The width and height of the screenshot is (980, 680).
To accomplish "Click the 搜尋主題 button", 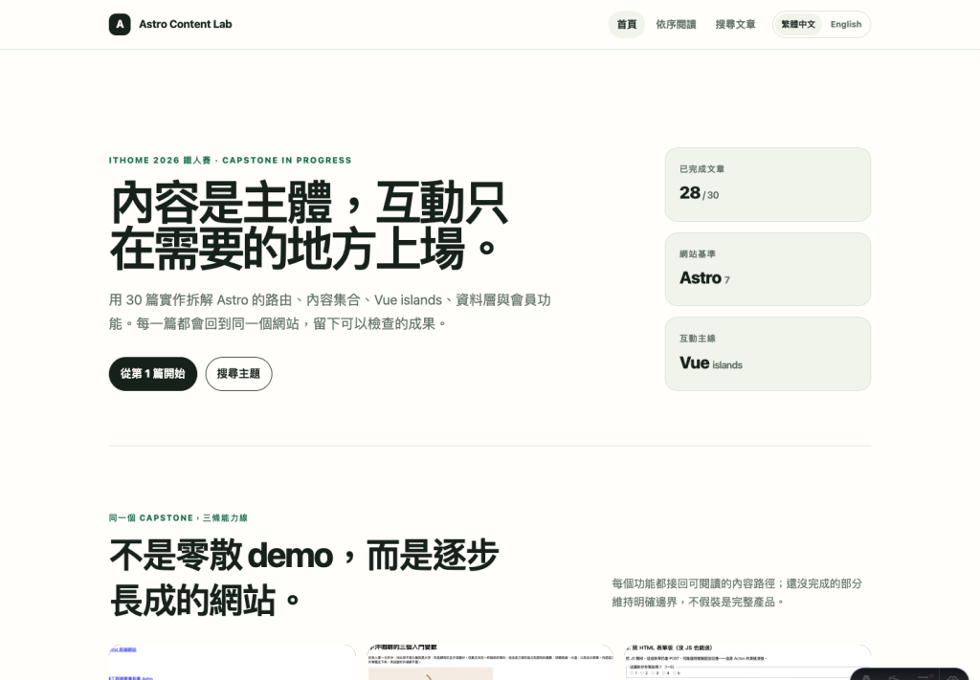I will click(238, 373).
